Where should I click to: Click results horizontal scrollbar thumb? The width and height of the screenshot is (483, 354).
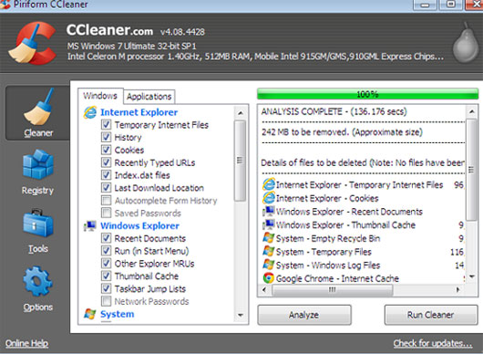[332, 290]
